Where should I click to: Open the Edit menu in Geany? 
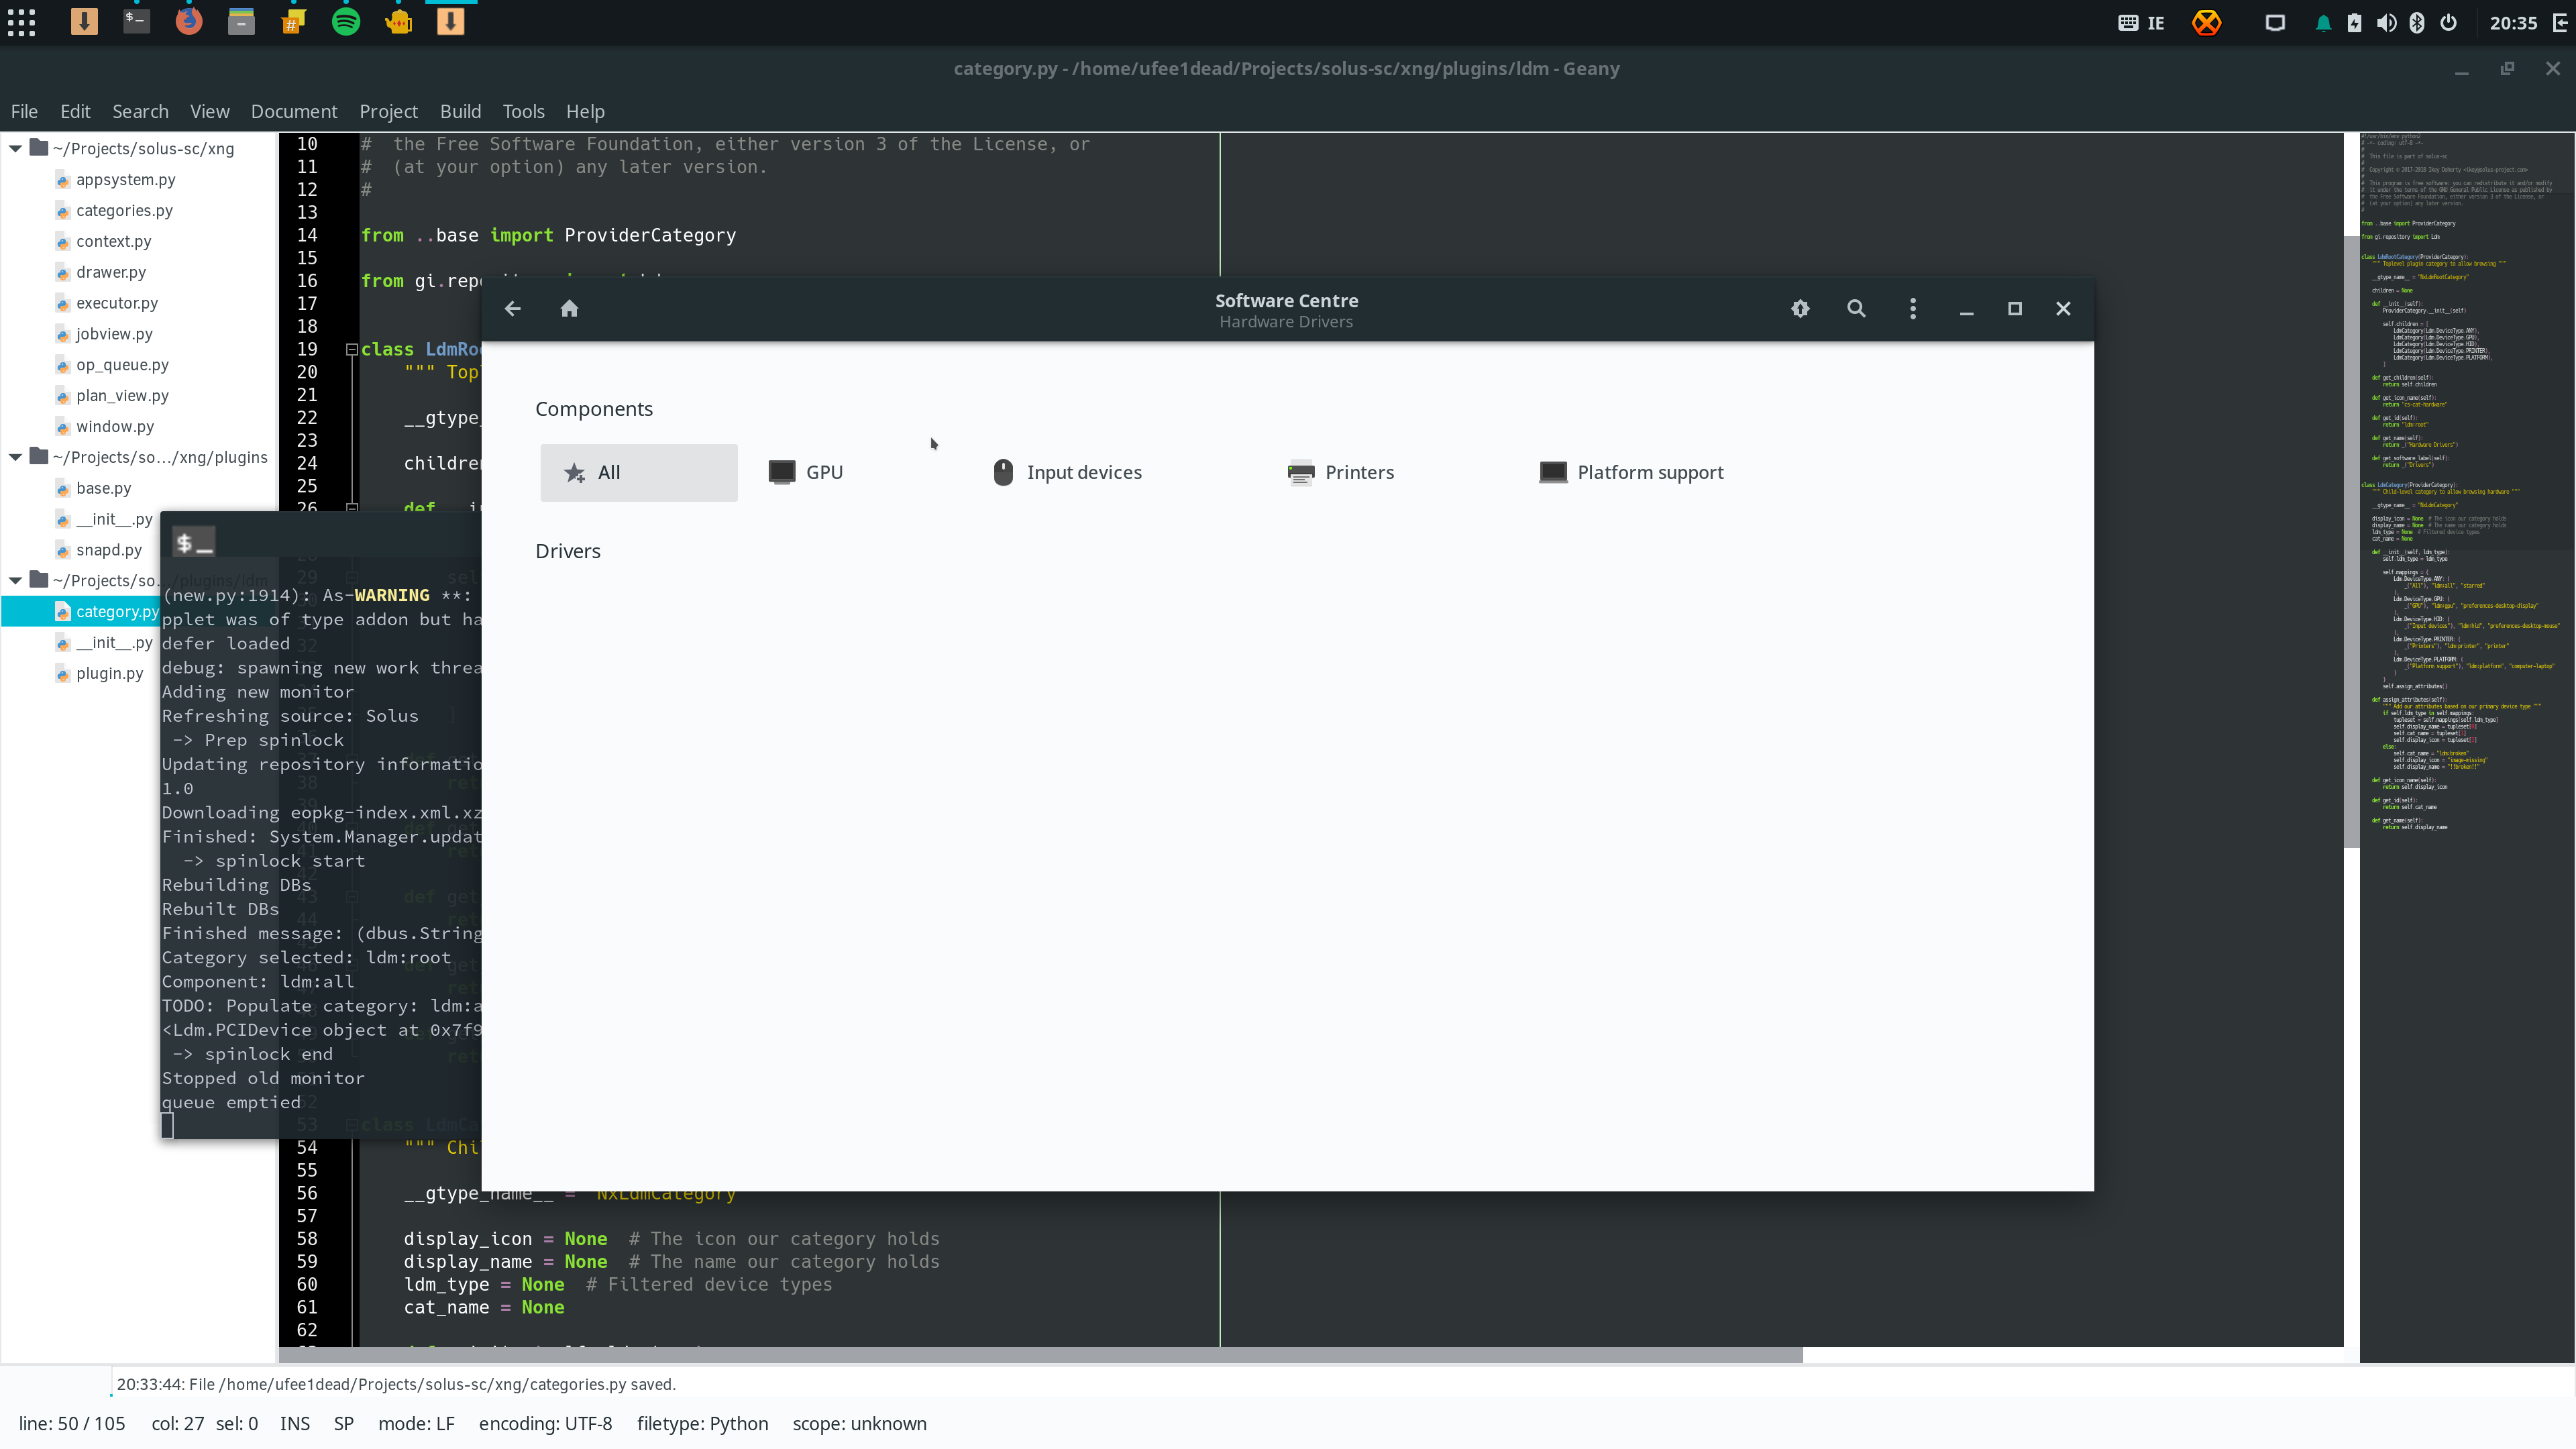point(75,111)
